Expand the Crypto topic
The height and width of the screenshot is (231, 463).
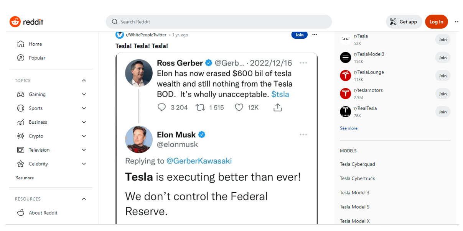(84, 136)
